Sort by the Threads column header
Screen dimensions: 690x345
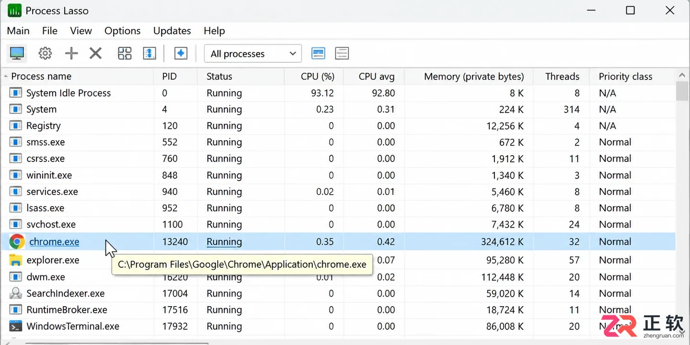562,77
